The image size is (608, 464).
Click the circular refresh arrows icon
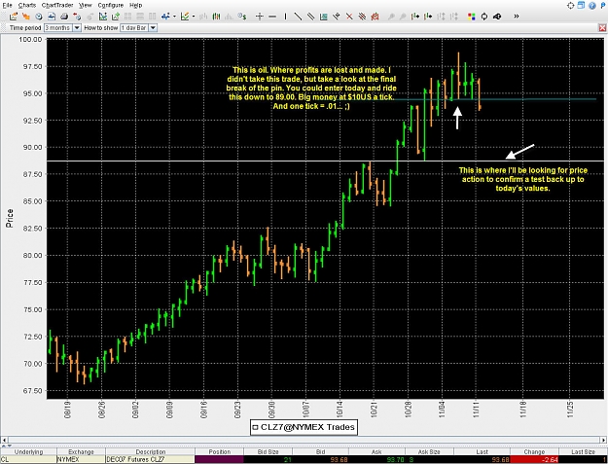click(x=483, y=17)
